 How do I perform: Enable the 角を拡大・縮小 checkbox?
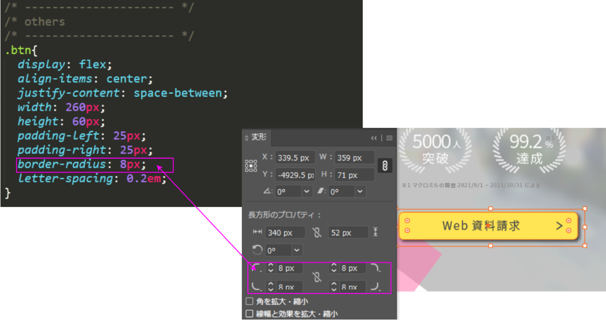coord(249,301)
